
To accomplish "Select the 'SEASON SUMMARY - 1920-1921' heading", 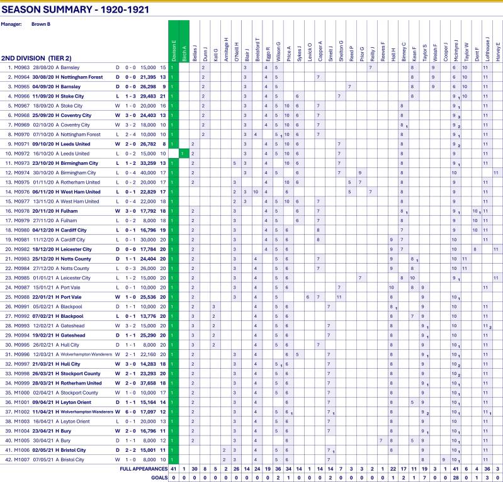I will [75, 9].
